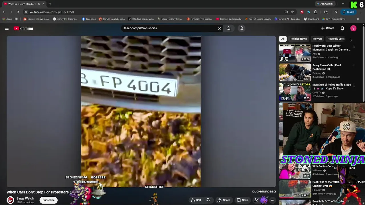Screen dimensions: 365x205
Task: Open Apps shortcut in bookmarks bar
Action: 7,19
